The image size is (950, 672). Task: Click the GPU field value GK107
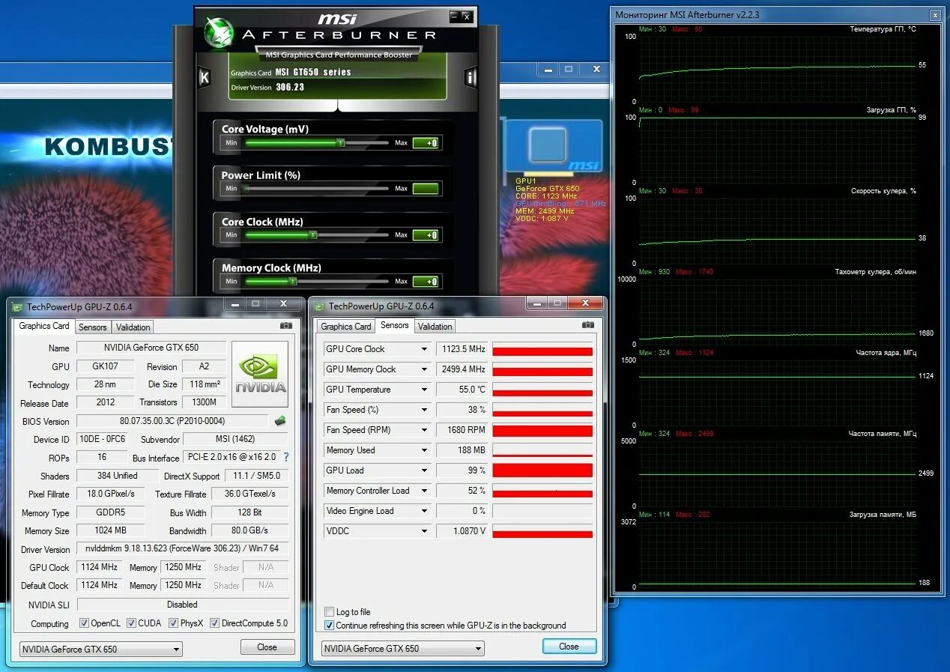point(106,366)
